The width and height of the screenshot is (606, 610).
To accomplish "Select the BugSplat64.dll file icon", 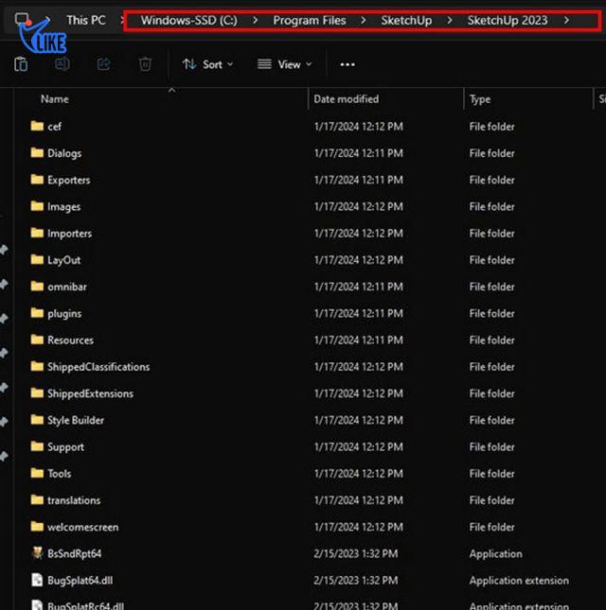I will [x=37, y=580].
